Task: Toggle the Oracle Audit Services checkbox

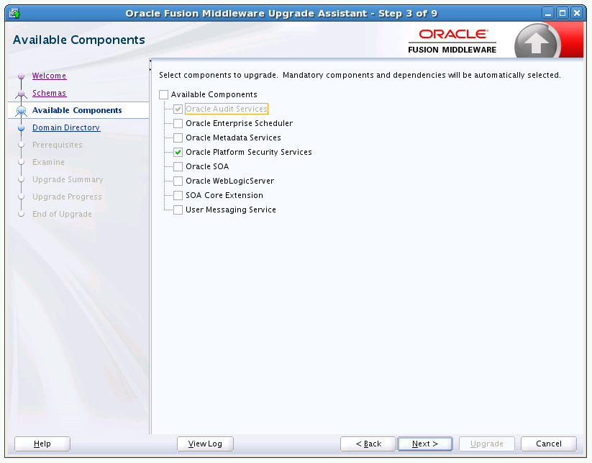Action: [x=178, y=109]
